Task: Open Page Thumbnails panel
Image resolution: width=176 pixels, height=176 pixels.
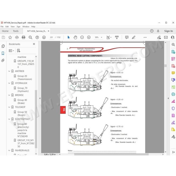Action: point(3,46)
